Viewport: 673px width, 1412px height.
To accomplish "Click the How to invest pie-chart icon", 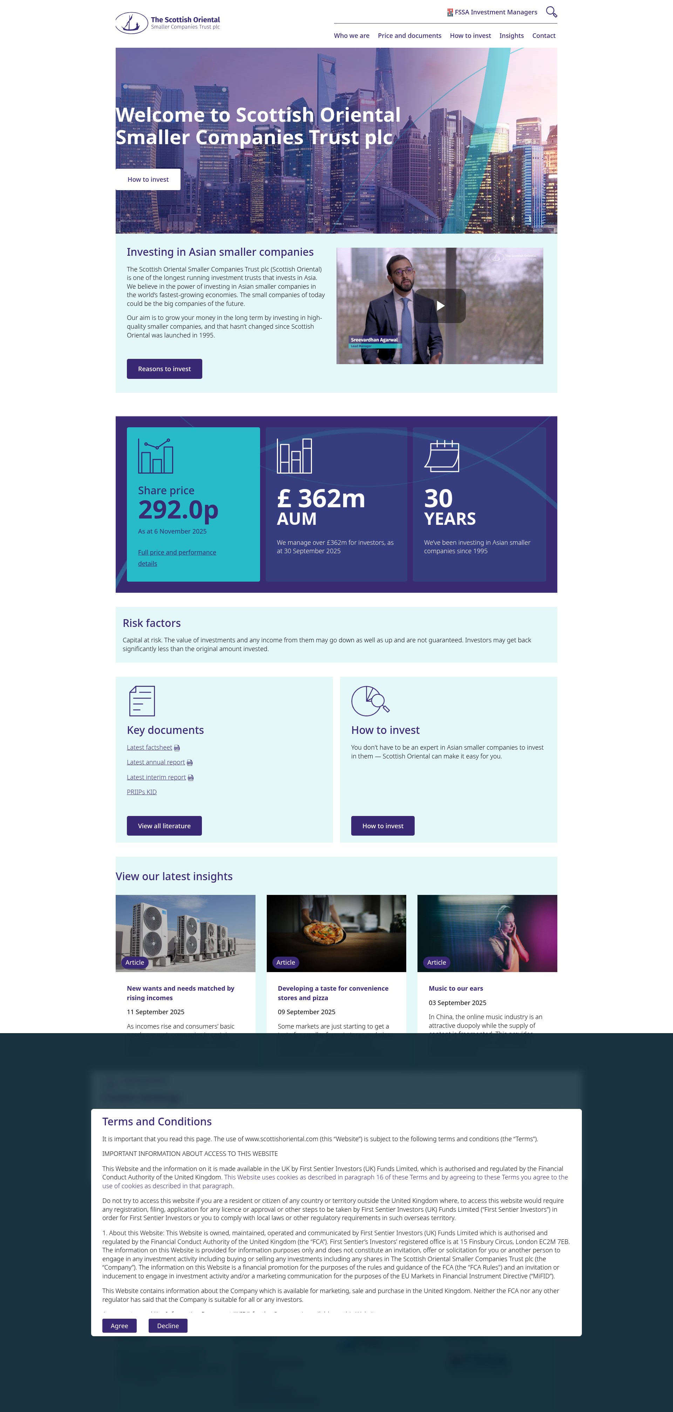I will 370,701.
